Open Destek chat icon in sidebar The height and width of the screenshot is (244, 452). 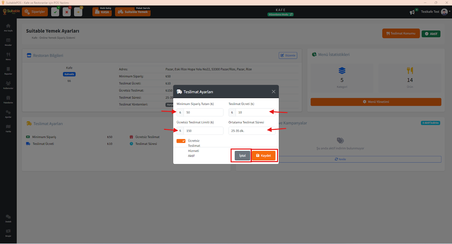click(8, 217)
